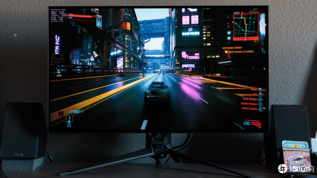Click the NOCTURNE OP55N1 quest title
Image resolution: width=317 pixels, height=178 pixels.
(x=232, y=48)
